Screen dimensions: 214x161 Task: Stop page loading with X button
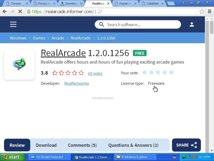click(x=20, y=12)
